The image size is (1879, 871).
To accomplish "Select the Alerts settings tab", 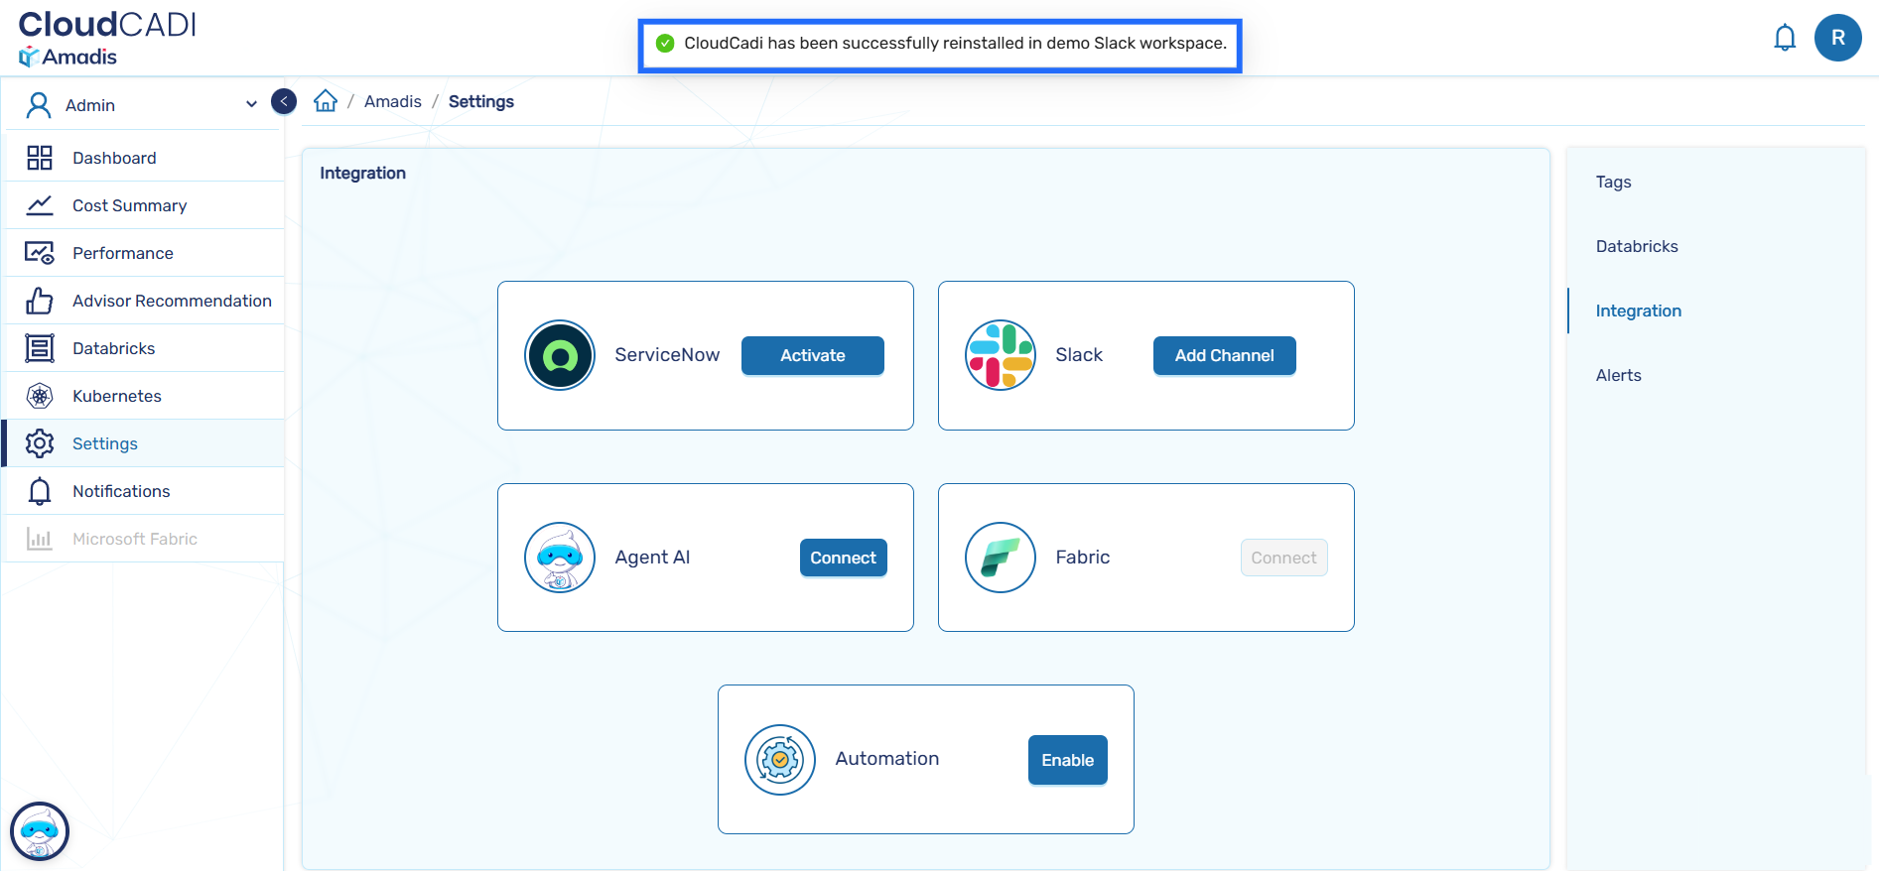I will click(x=1618, y=375).
